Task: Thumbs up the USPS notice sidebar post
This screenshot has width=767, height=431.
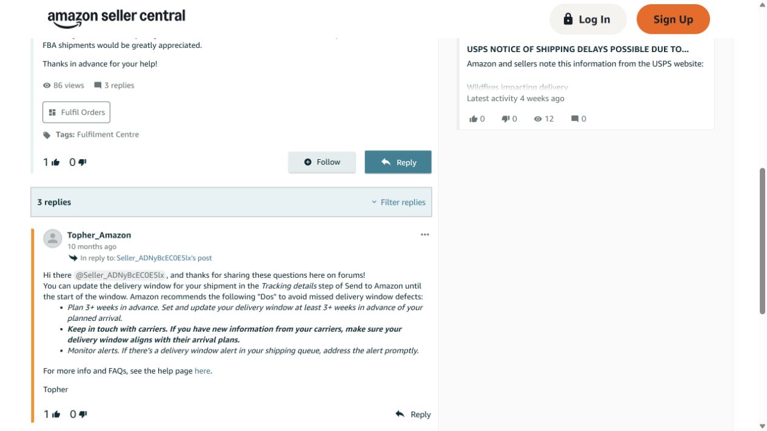Action: coord(474,119)
